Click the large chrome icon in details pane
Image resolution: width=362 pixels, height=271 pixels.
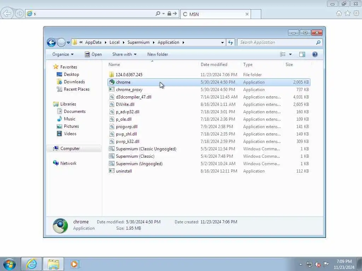click(x=60, y=225)
